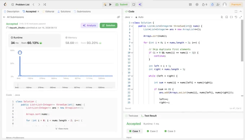Collapse the Code panel chevron

tap(241, 12)
